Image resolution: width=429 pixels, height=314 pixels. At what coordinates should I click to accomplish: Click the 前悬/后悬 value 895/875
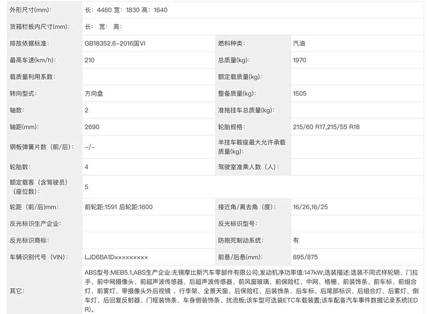(x=304, y=257)
